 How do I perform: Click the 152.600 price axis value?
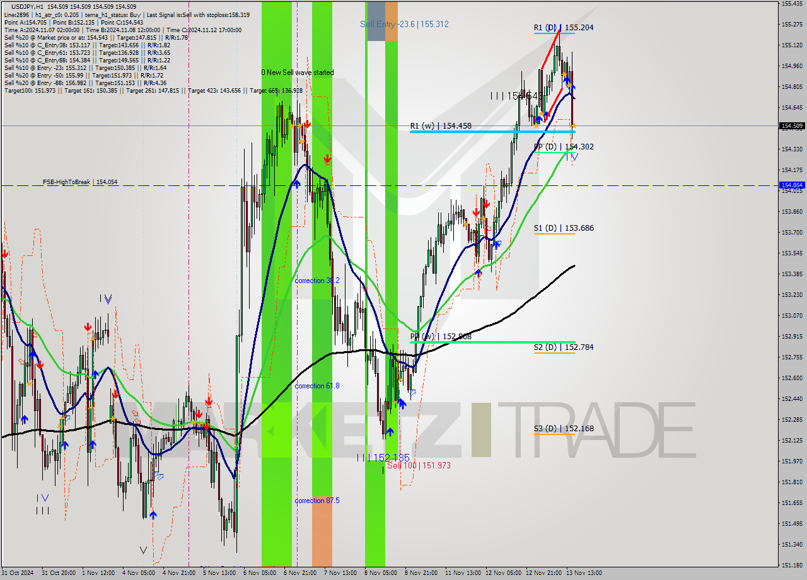(x=792, y=378)
